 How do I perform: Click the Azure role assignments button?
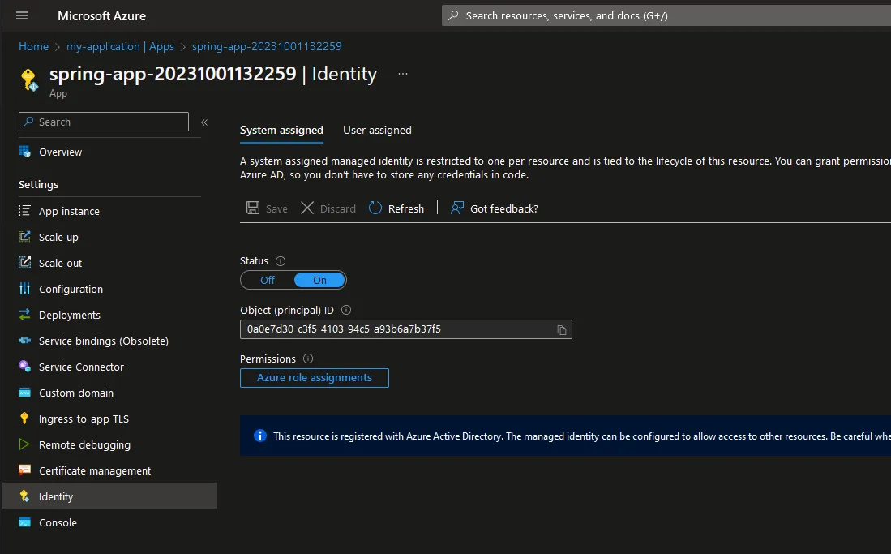point(315,378)
